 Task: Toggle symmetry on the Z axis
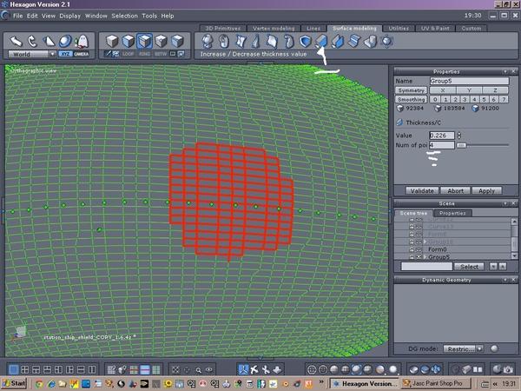495,90
